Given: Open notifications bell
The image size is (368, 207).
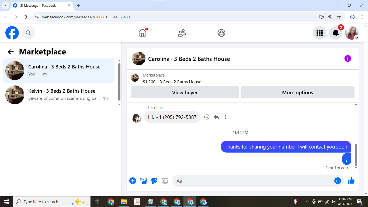Looking at the screenshot, I should (x=336, y=33).
